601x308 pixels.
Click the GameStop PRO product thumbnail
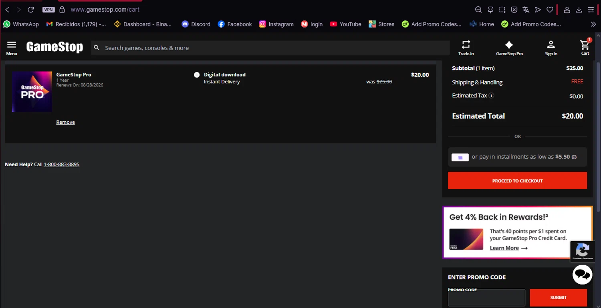pyautogui.click(x=32, y=92)
